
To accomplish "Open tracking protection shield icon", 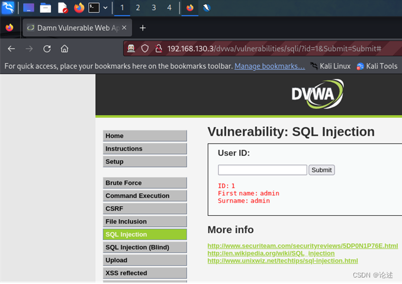I will pyautogui.click(x=145, y=48).
